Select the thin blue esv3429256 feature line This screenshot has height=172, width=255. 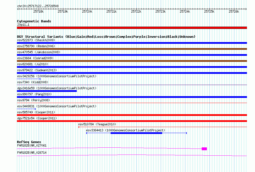[29, 79]
